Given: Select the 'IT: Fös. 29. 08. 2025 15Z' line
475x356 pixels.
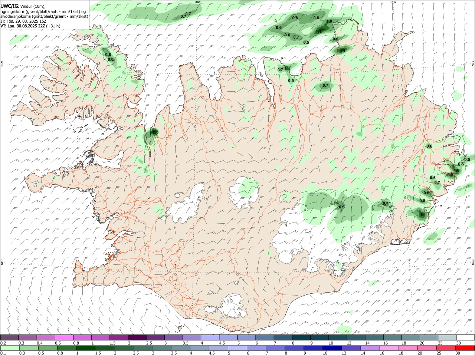Looking at the screenshot, I should [23, 21].
